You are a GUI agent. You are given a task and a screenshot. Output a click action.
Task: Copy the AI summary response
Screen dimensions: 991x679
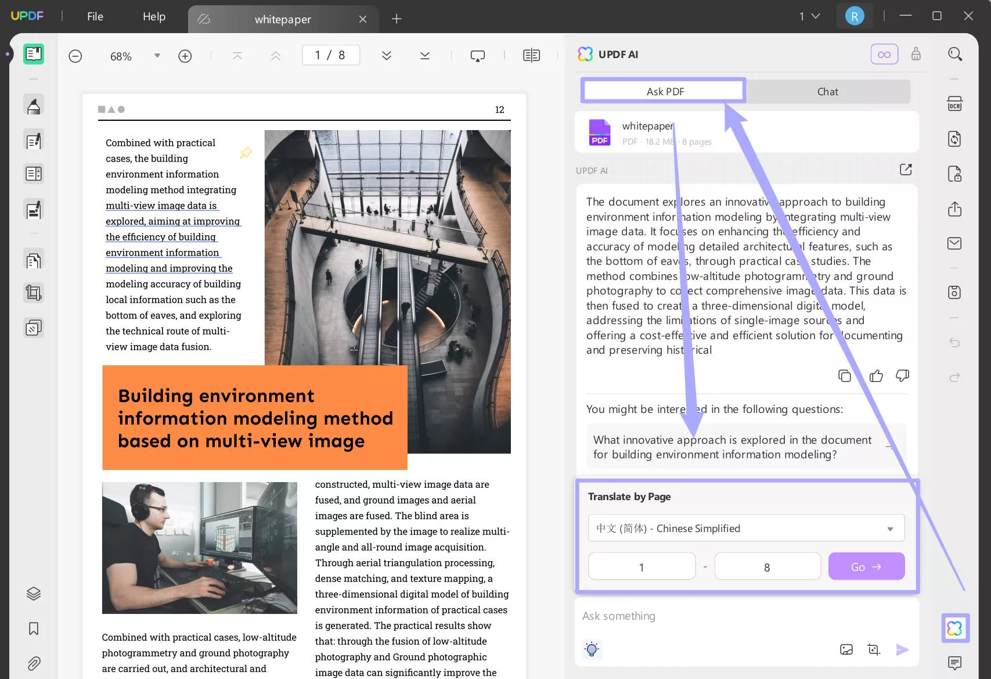tap(845, 376)
